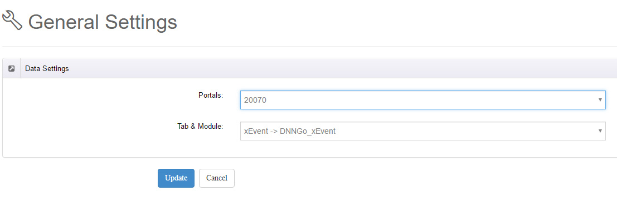Image resolution: width=617 pixels, height=201 pixels.
Task: Select the xEvent -> DNNGo_xEvent value text
Action: [x=290, y=131]
